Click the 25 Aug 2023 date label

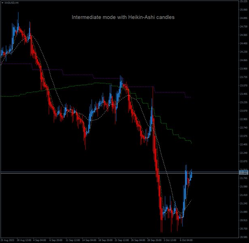(7, 240)
